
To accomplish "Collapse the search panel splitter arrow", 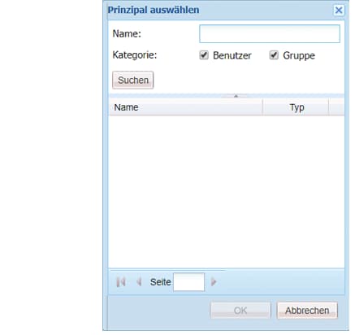I will click(236, 96).
